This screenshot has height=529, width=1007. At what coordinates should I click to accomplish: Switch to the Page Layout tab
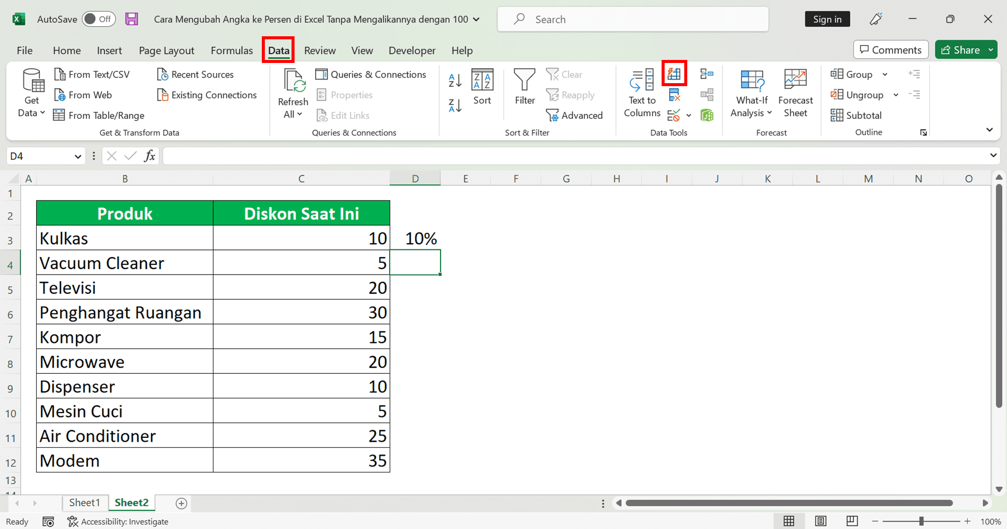[x=167, y=50]
